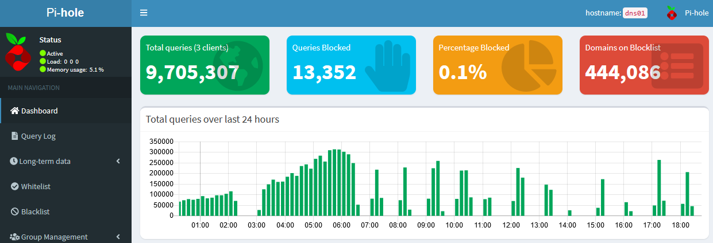Go to the Blacklist page
Viewport: 713px width, 243px height.
(x=66, y=211)
